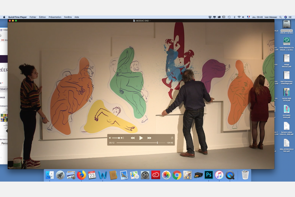Open the Présentation menu
The height and width of the screenshot is (197, 295).
coord(55,17)
